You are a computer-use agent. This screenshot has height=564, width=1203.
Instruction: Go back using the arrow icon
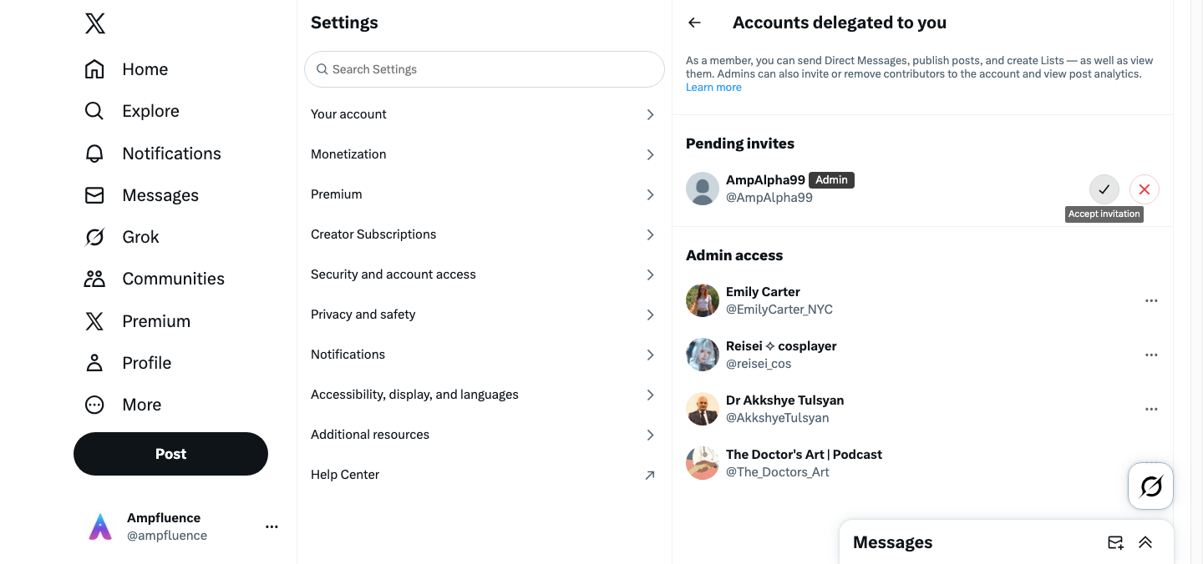point(694,23)
